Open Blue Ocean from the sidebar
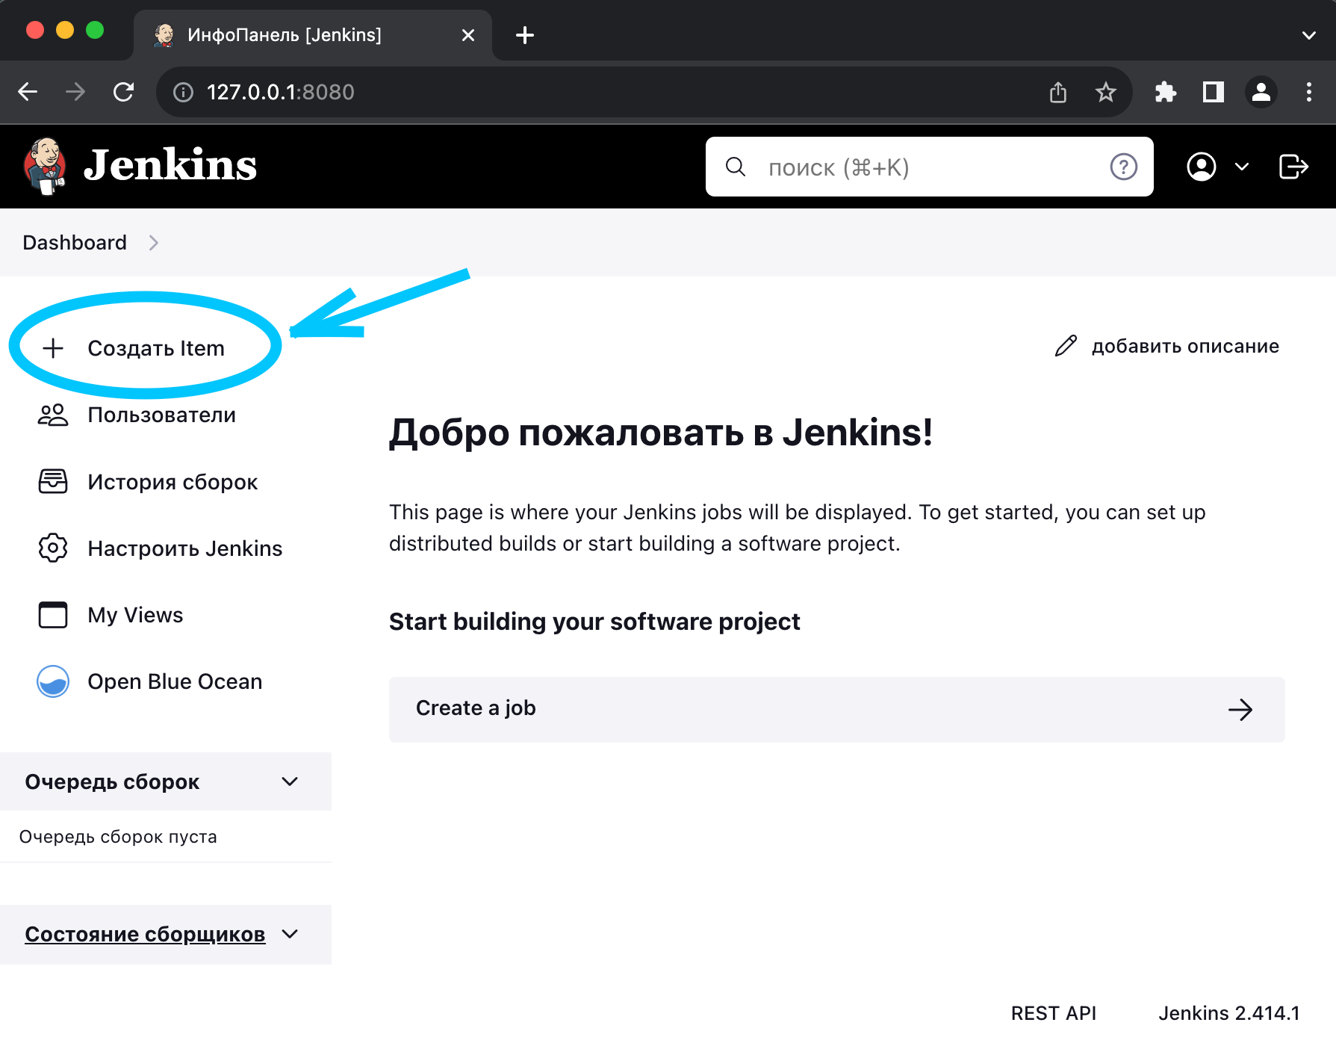Image resolution: width=1336 pixels, height=1046 pixels. [174, 681]
